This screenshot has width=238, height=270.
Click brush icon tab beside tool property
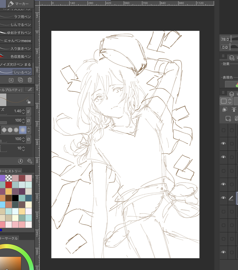pyautogui.click(x=30, y=89)
